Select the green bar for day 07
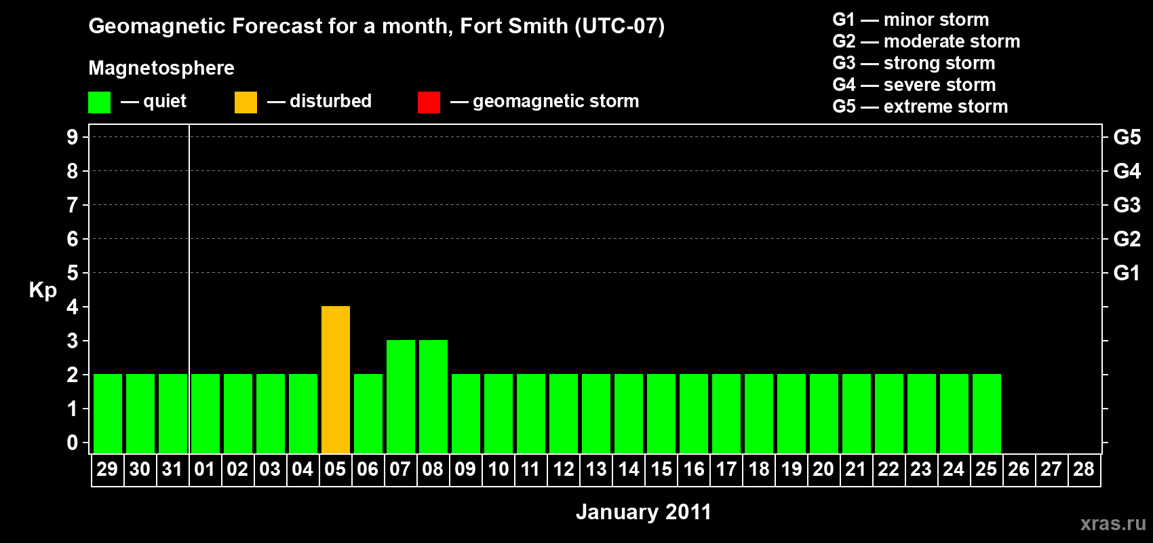 401,396
